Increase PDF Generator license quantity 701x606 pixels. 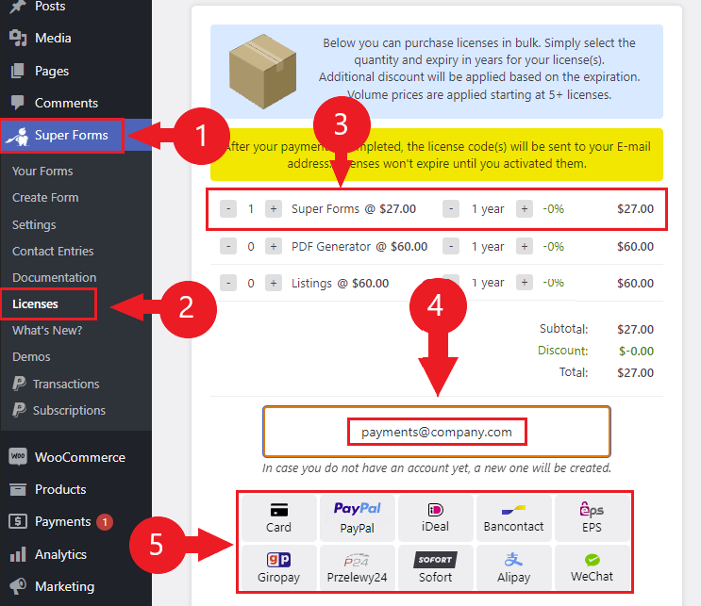[x=274, y=247]
